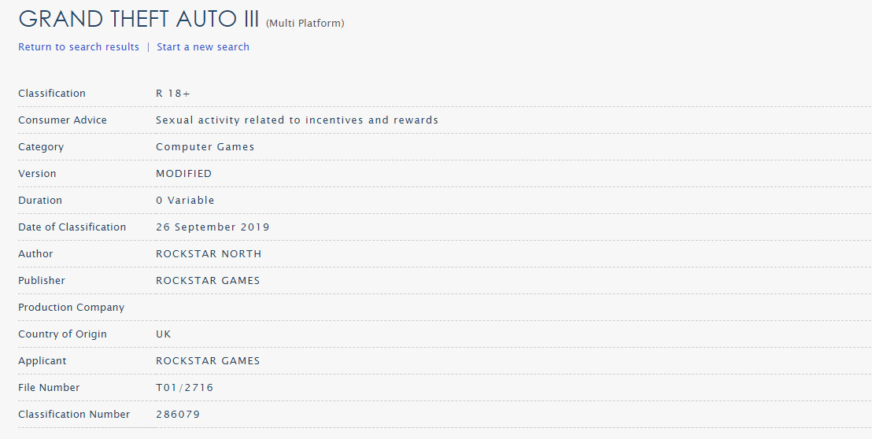Click the Category field label
Viewport: 872px width, 439px height.
(41, 146)
